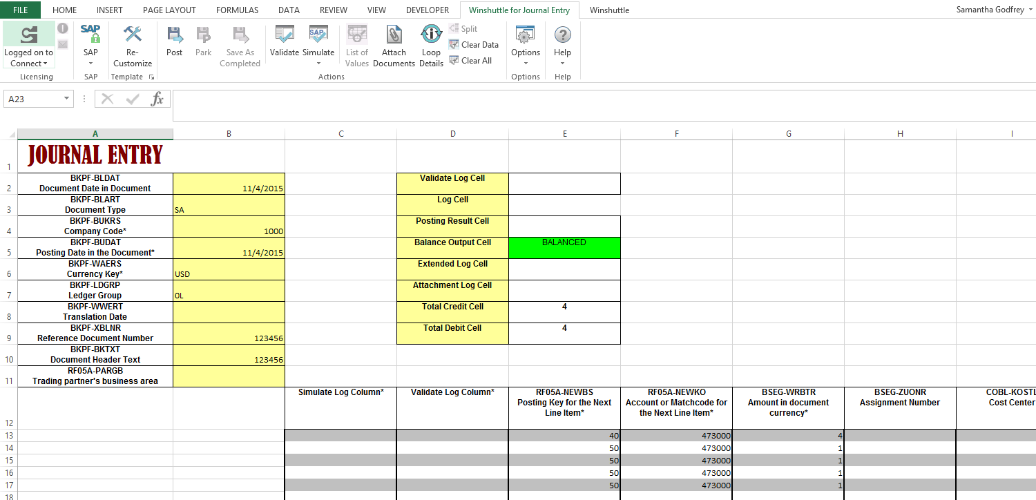This screenshot has height=500, width=1036.
Task: Expand the SAP button dropdown arrow
Action: click(x=90, y=64)
